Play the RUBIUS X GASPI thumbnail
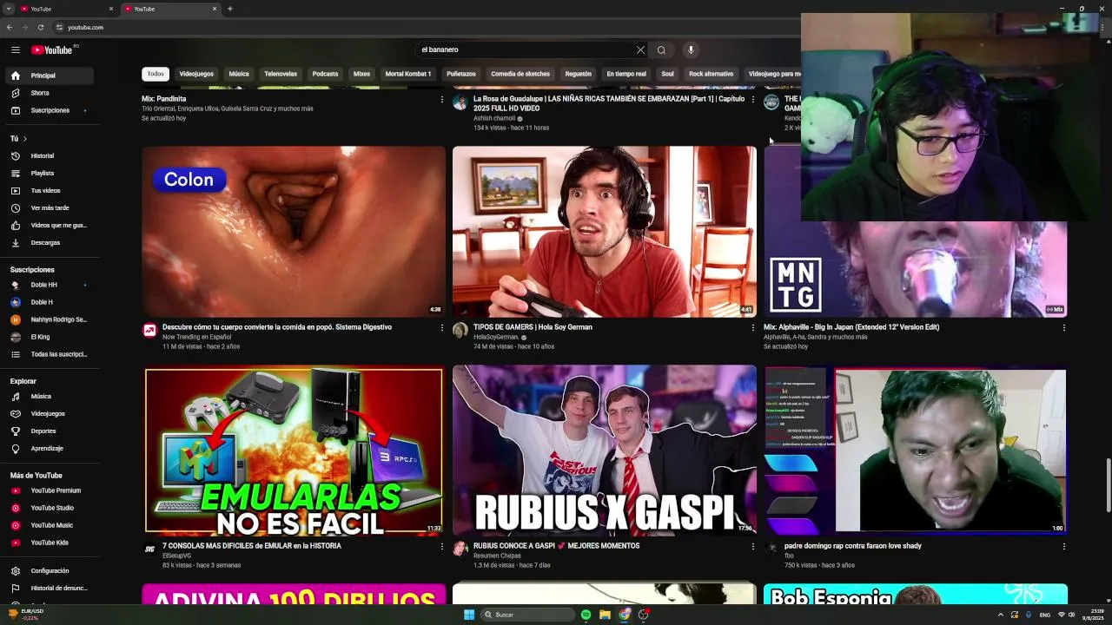The image size is (1112, 625). [x=605, y=450]
